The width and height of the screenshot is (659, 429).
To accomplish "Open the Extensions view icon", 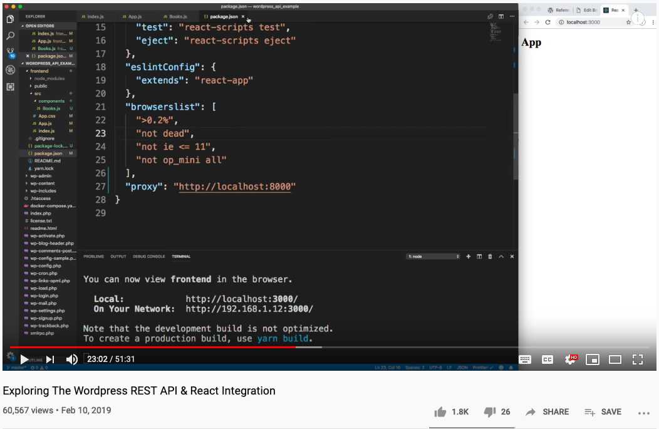I will (10, 86).
